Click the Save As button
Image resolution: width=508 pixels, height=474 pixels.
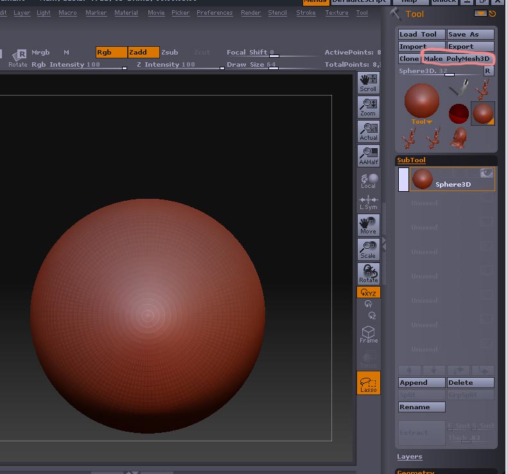pyautogui.click(x=470, y=34)
